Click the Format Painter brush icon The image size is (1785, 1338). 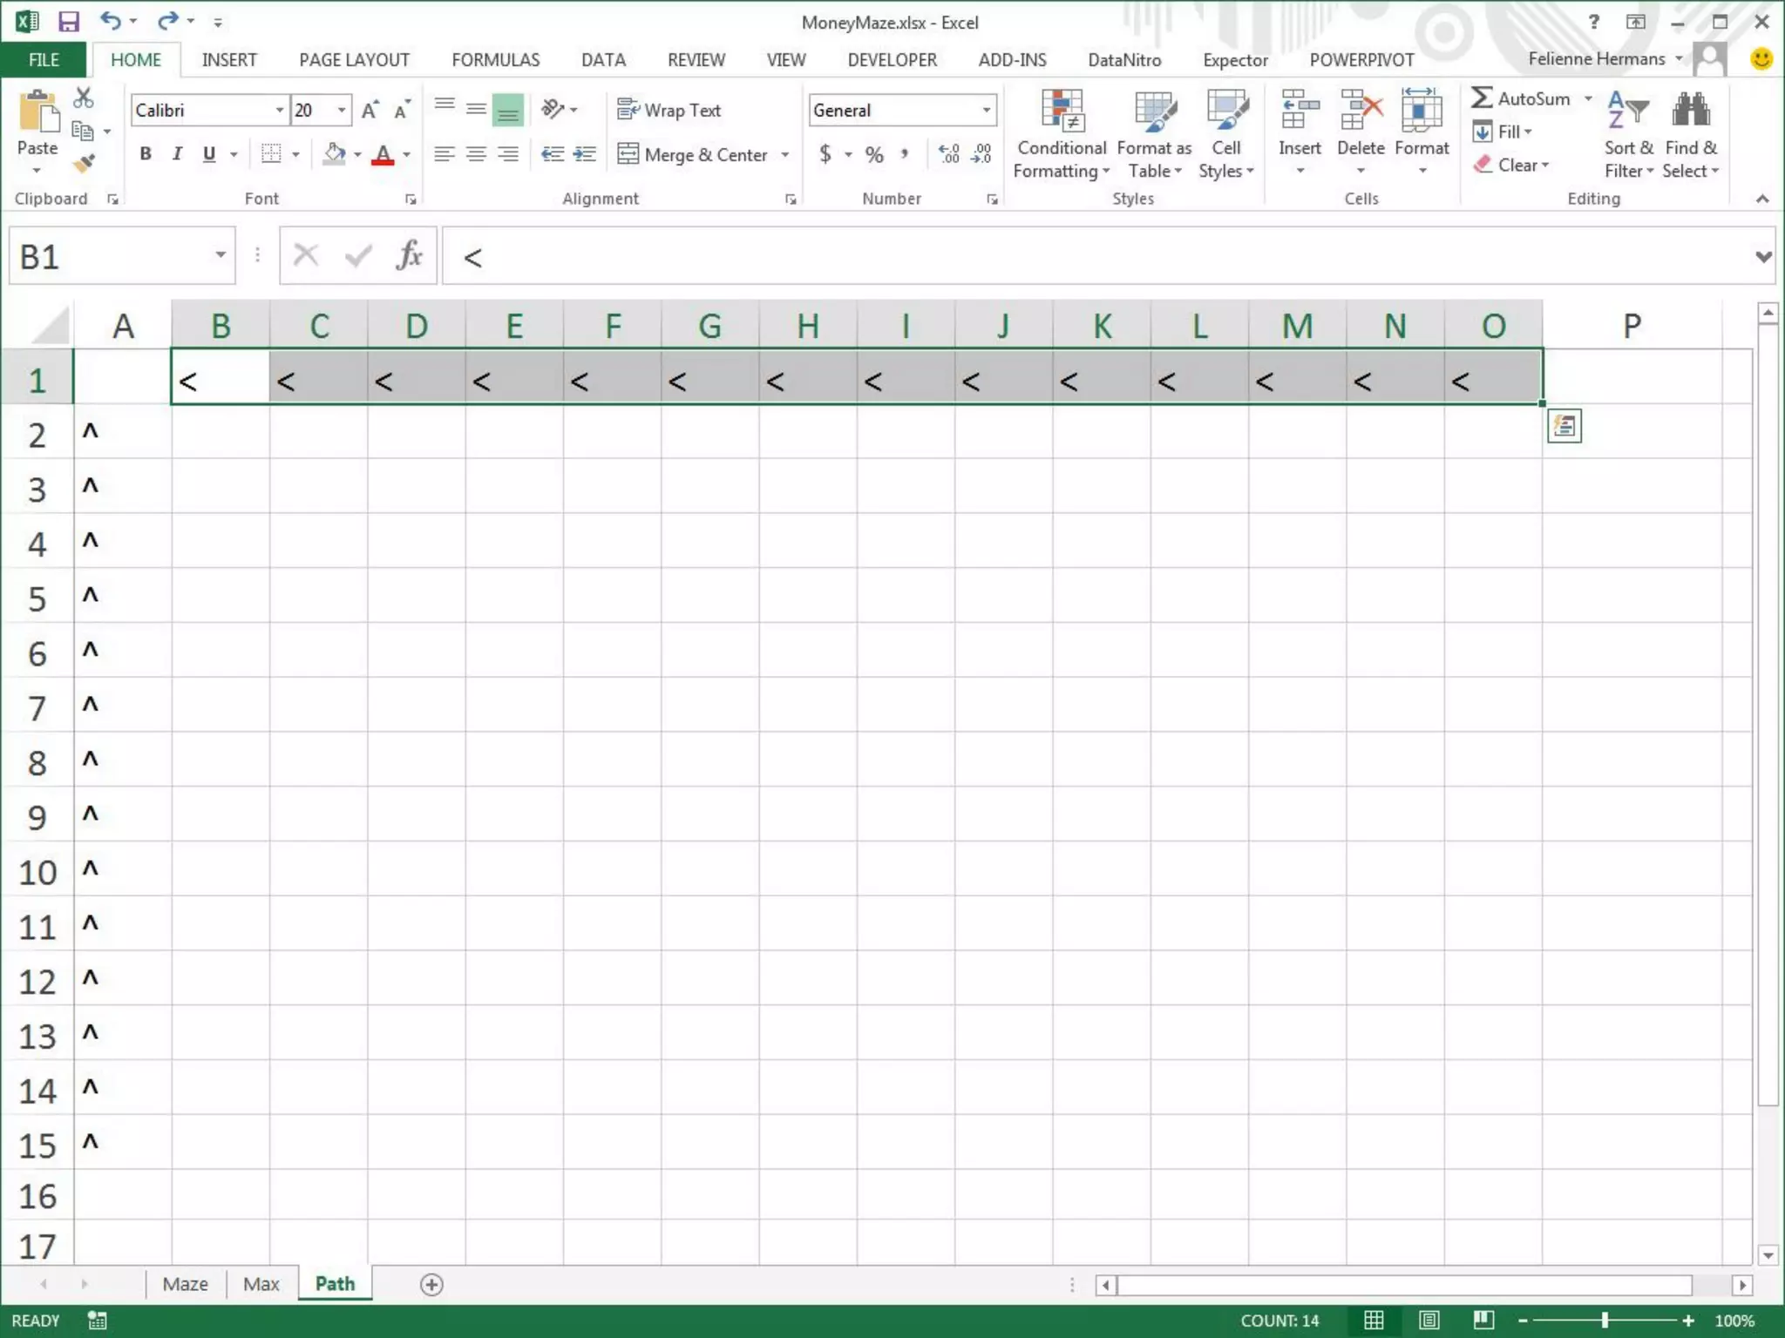pos(84,164)
